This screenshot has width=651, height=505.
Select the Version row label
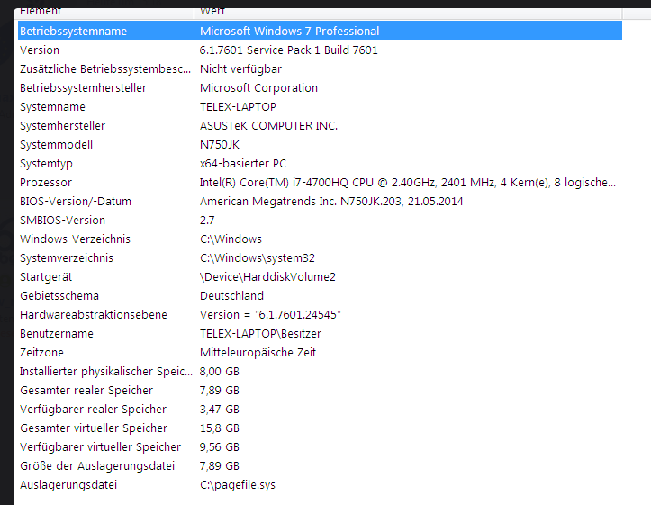[40, 50]
